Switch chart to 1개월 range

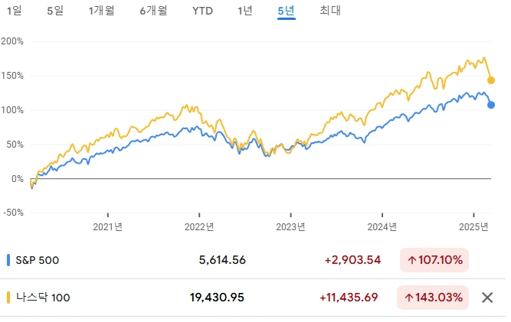(102, 11)
